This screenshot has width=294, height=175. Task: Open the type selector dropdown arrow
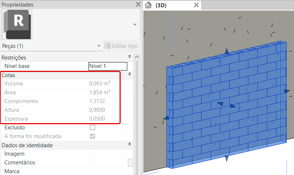(135, 25)
